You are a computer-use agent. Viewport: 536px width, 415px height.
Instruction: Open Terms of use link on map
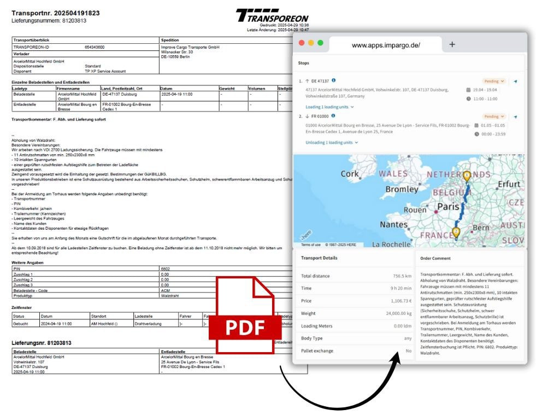coord(311,244)
